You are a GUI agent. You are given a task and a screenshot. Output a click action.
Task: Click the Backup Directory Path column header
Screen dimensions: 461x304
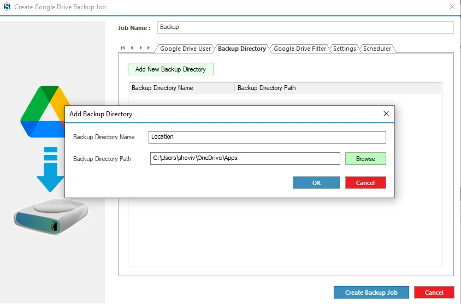pos(338,88)
